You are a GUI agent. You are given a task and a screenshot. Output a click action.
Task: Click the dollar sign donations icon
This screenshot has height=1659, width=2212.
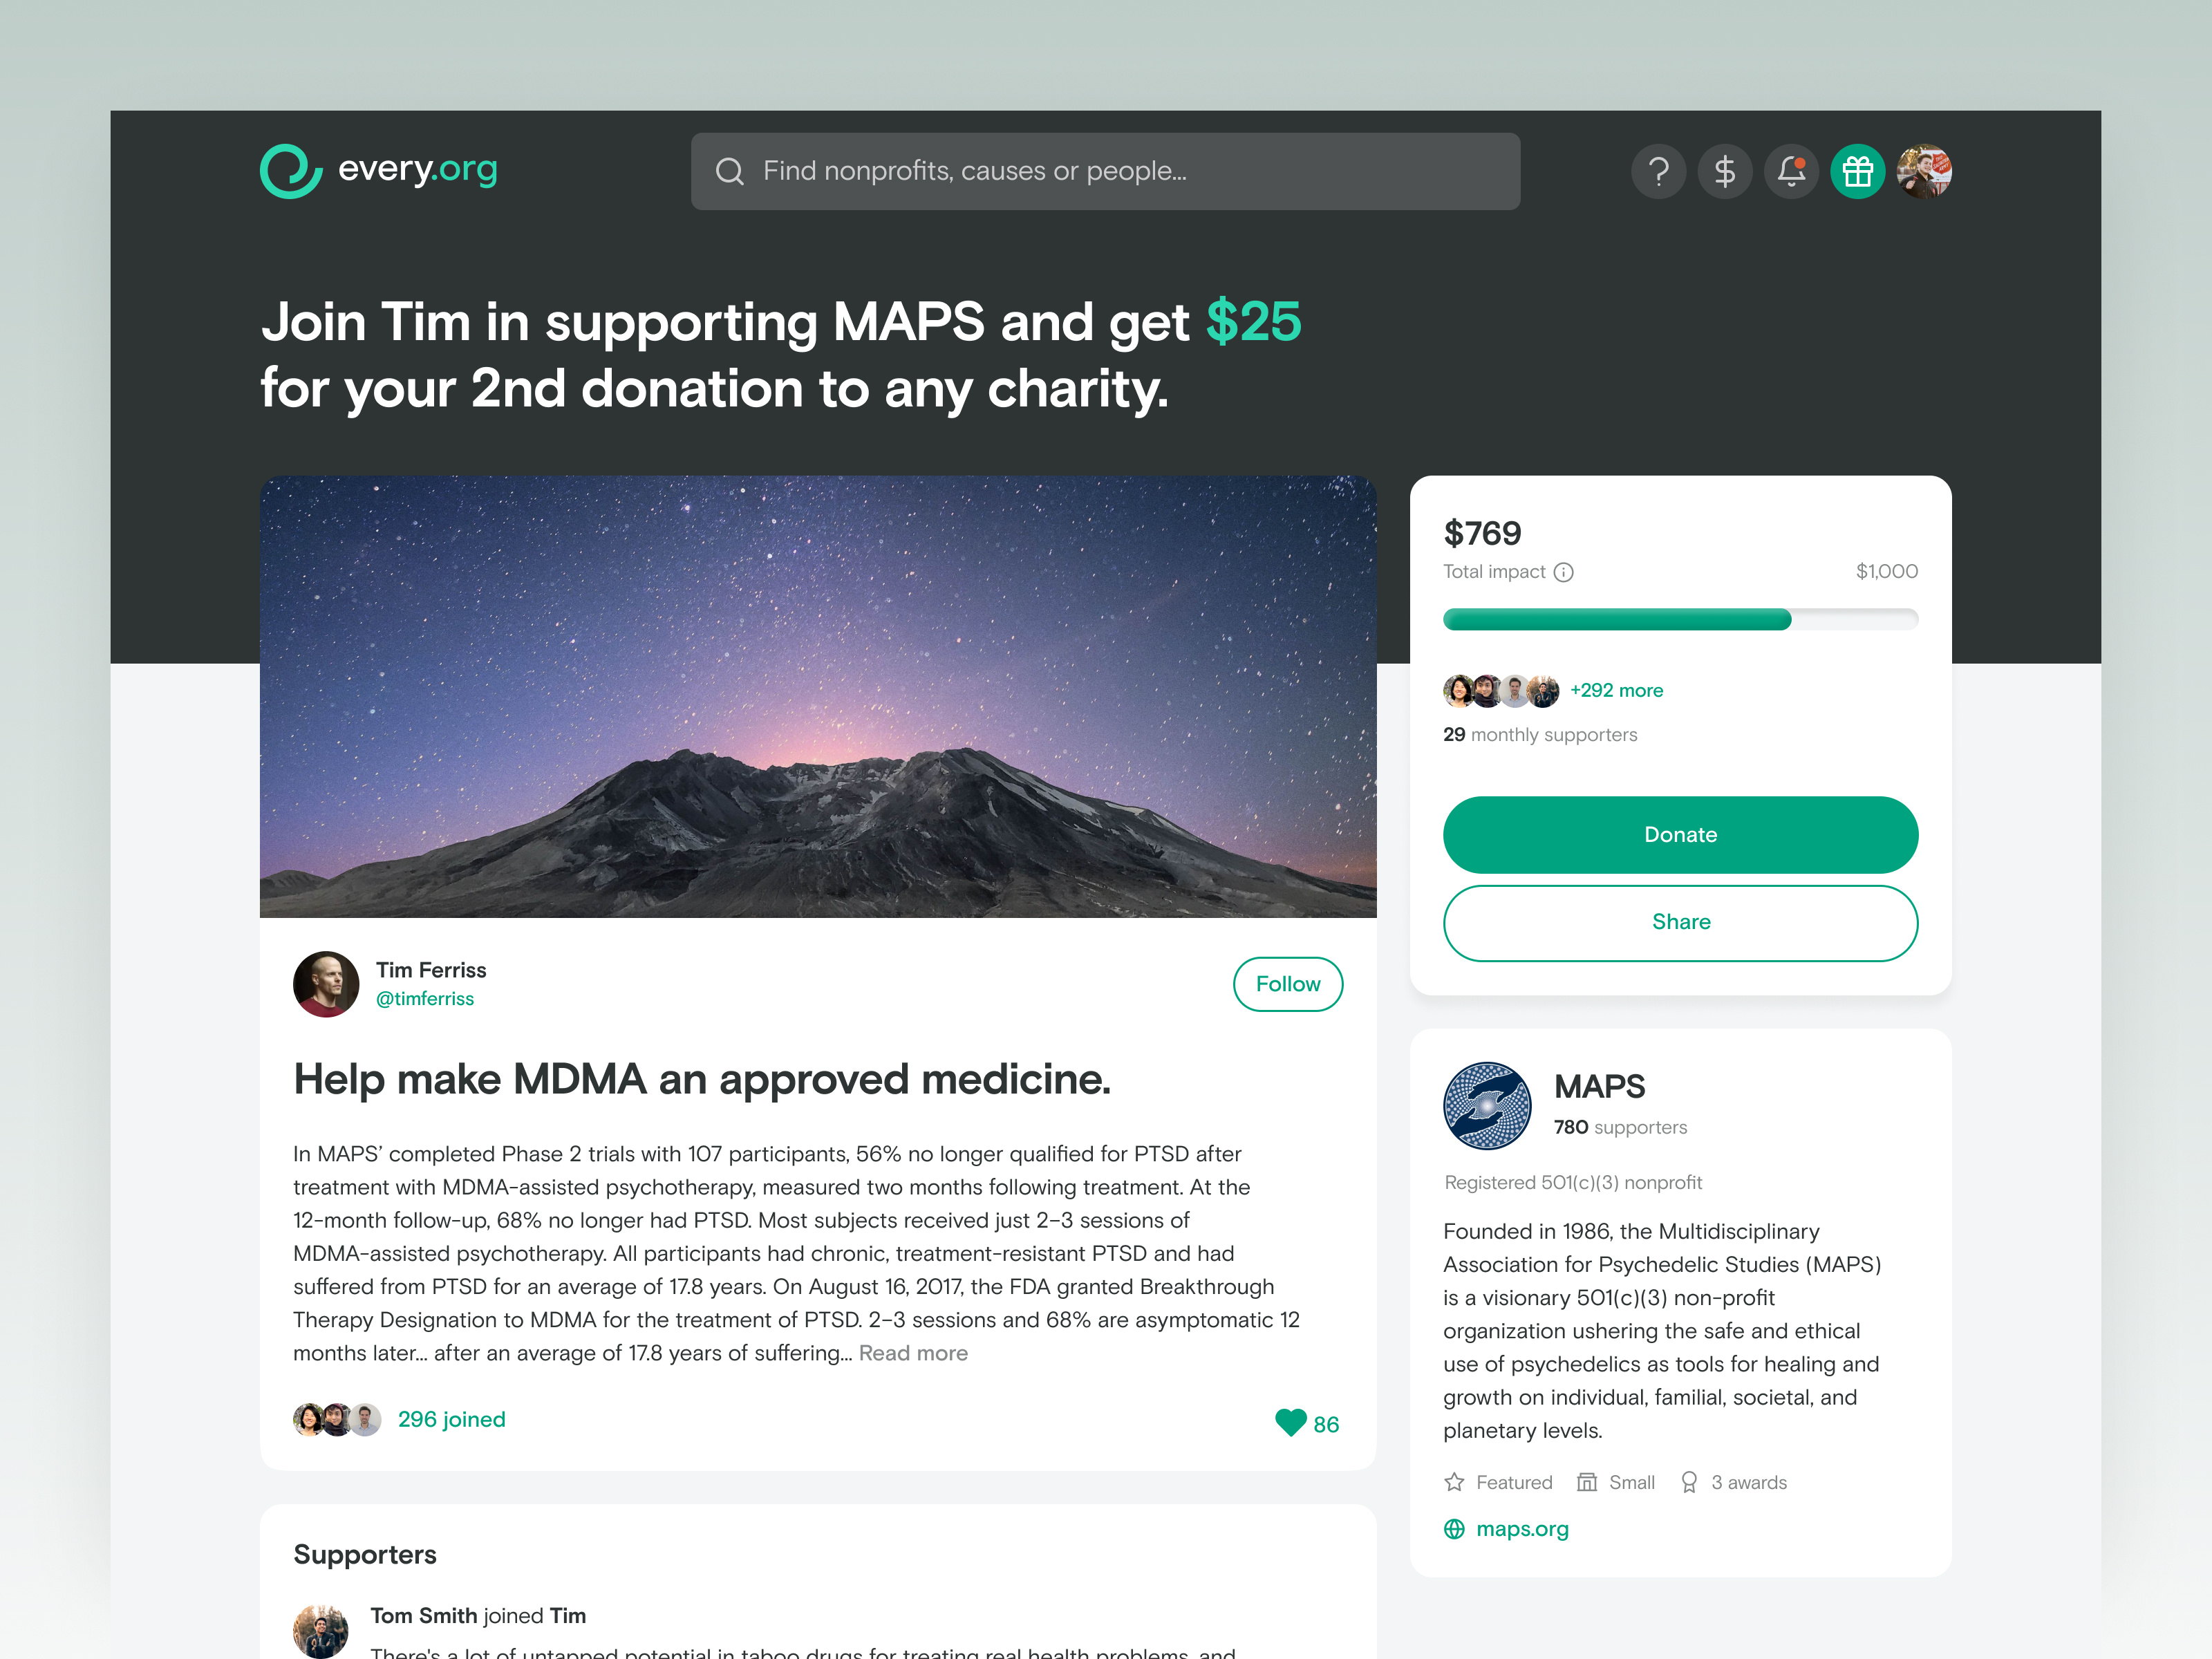1725,171
